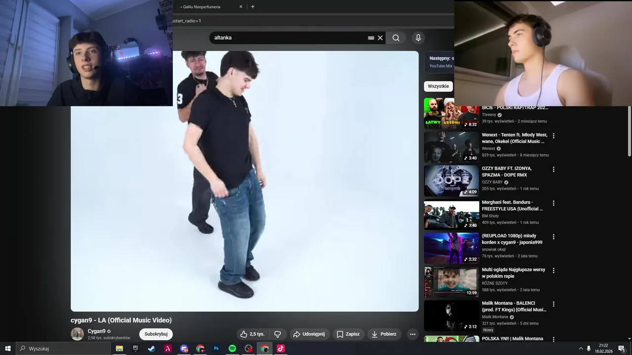This screenshot has height=355, width=632.
Task: Open the Wenext - Tenten video thumbnail
Action: click(x=452, y=147)
